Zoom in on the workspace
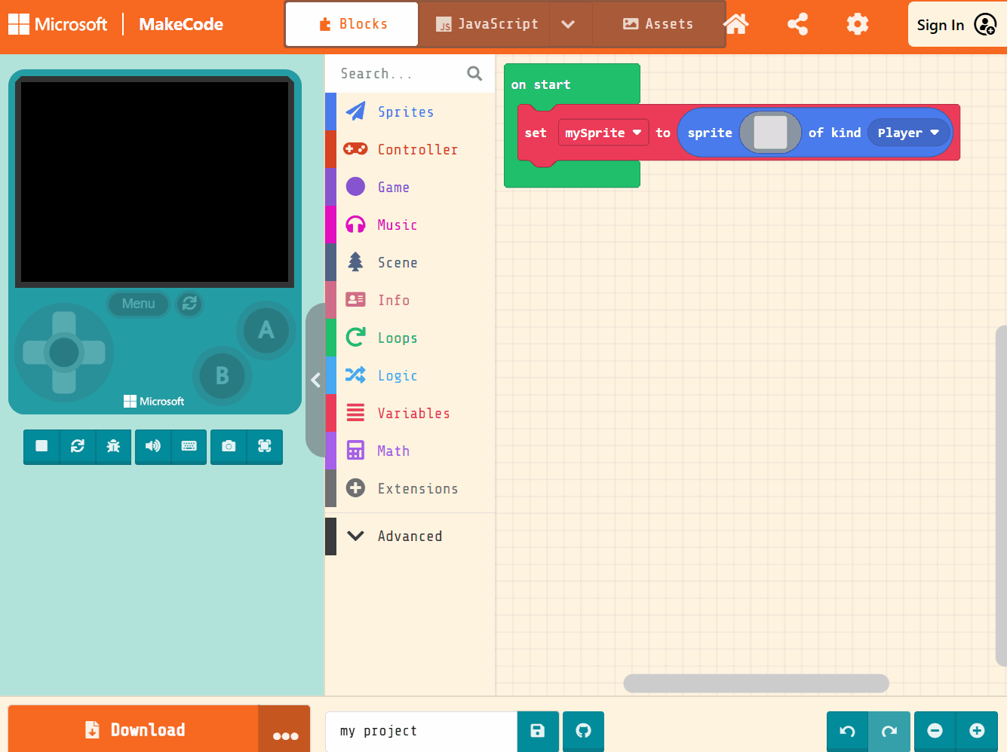The height and width of the screenshot is (752, 1007). [x=977, y=731]
